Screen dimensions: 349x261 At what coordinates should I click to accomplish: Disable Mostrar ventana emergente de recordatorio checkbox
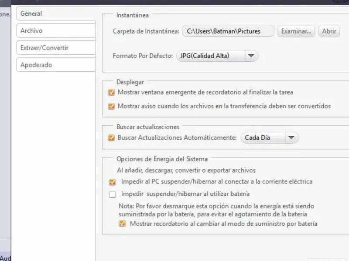coord(111,92)
